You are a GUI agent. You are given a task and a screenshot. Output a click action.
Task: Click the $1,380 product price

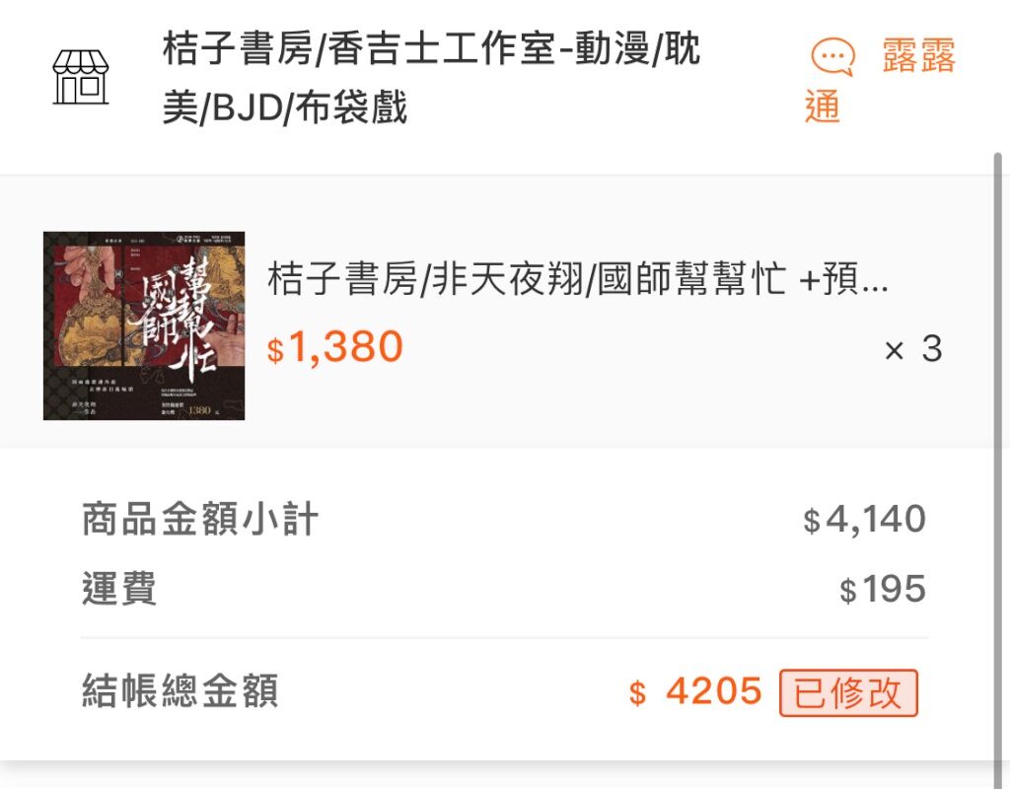(x=335, y=348)
